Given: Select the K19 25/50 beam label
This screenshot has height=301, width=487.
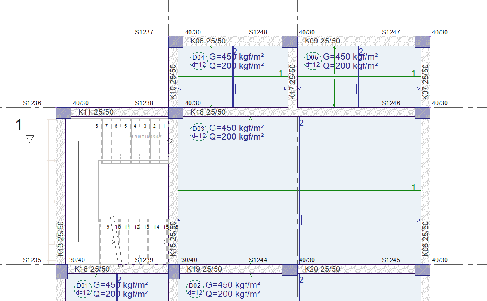Looking at the screenshot, I should point(205,269).
